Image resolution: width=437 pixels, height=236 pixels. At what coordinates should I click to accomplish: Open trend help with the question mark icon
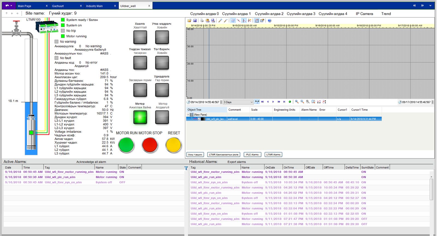pos(270,20)
